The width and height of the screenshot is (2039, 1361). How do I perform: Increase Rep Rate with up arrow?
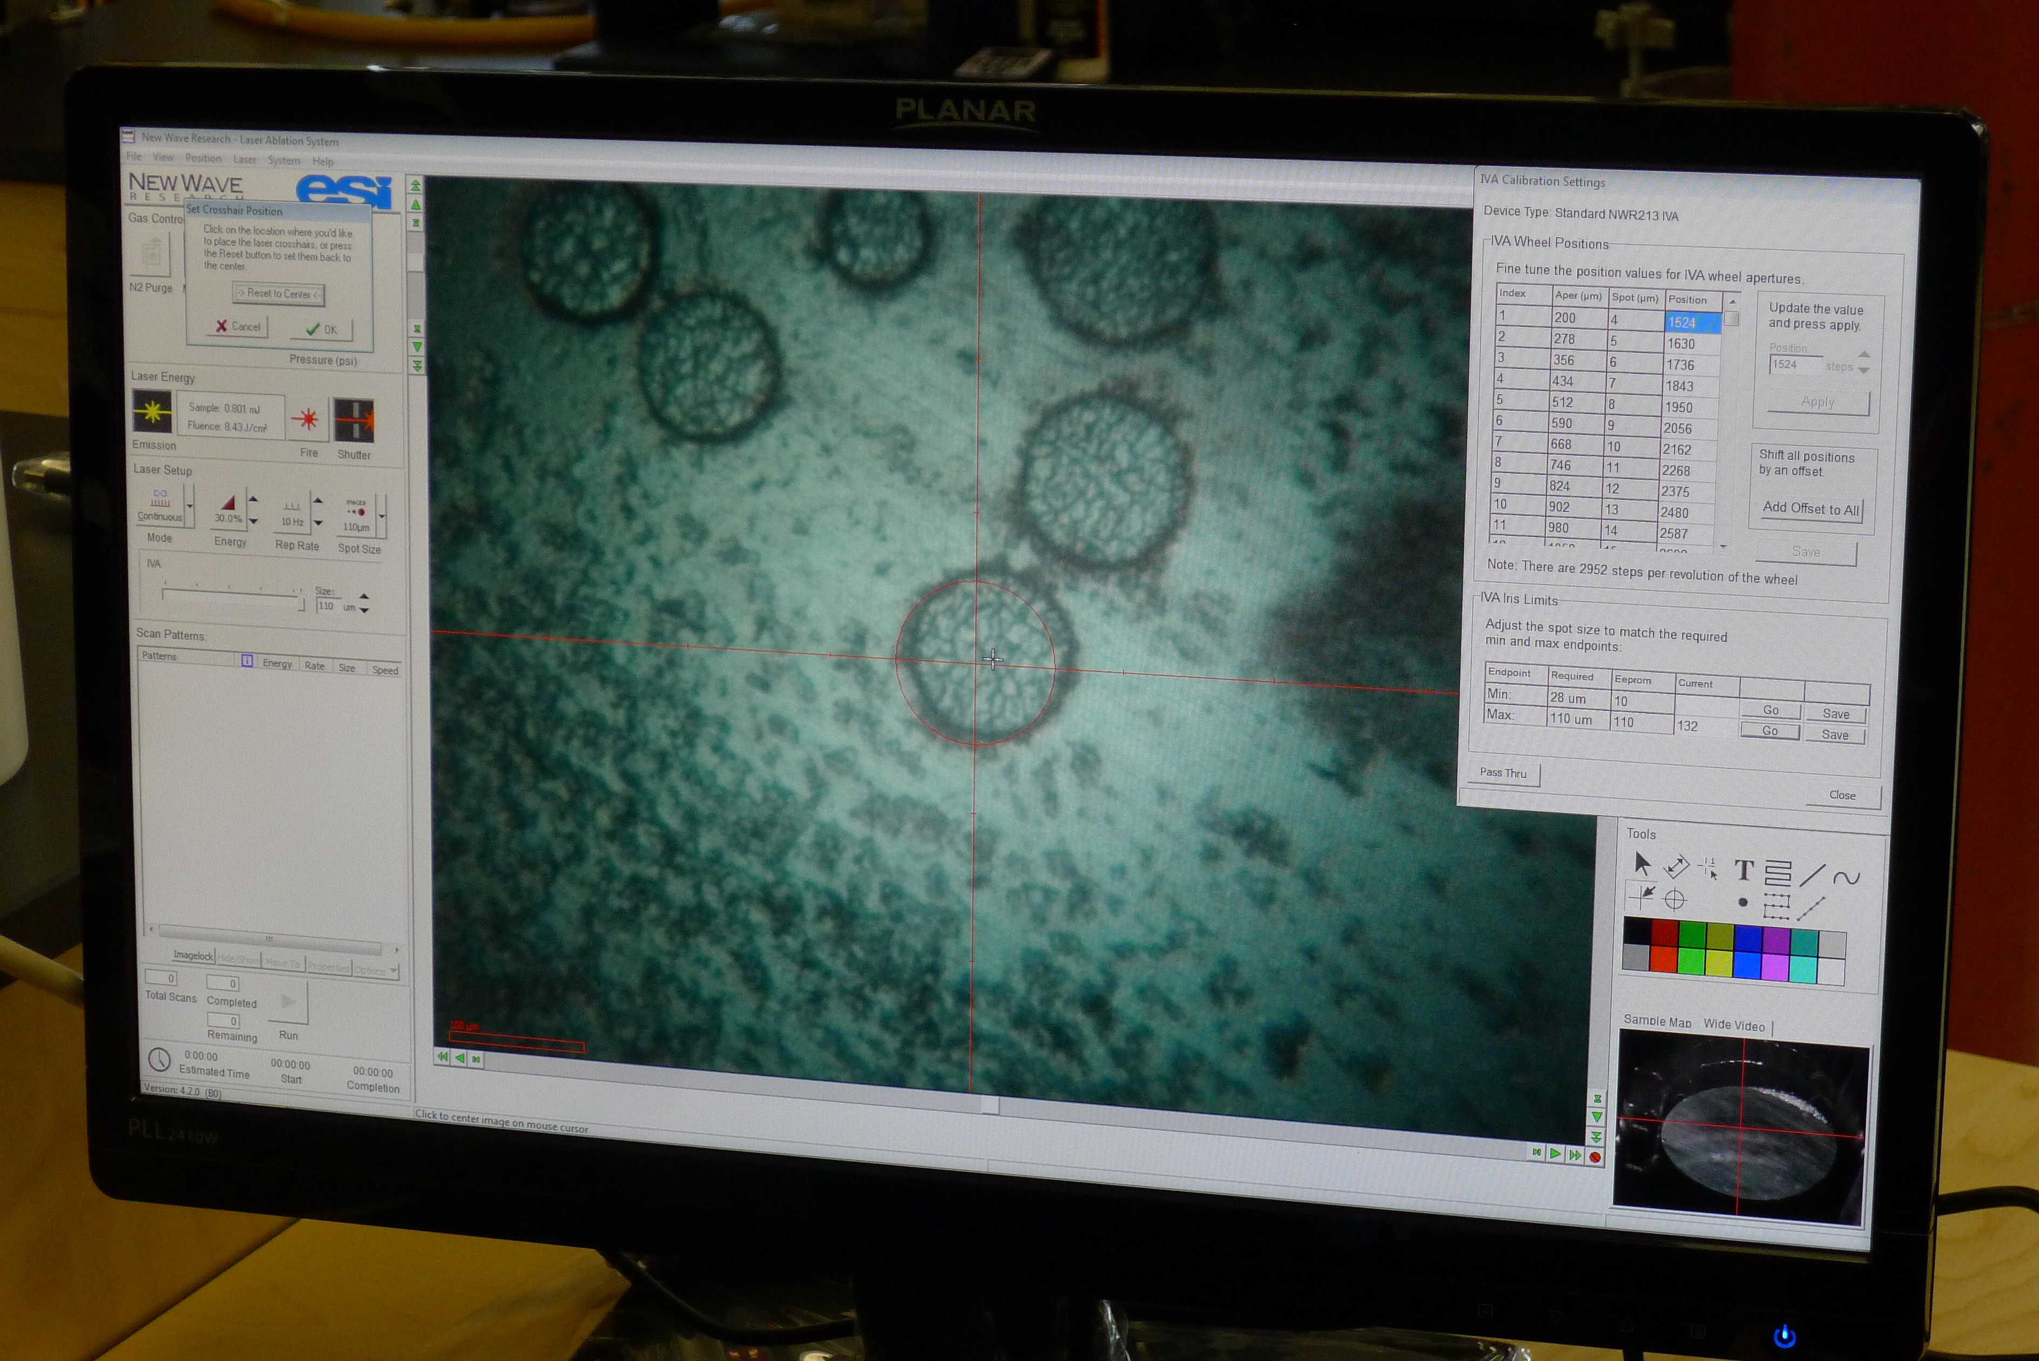tap(318, 501)
